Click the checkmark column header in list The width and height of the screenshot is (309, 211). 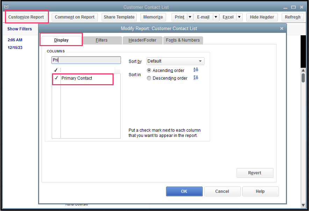(56, 70)
